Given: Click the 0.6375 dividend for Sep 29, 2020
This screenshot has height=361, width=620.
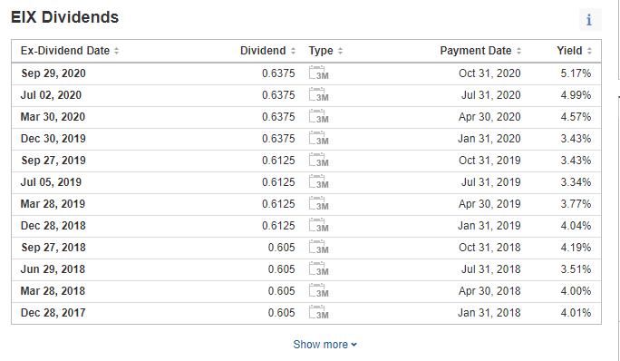Looking at the screenshot, I should click(x=278, y=73).
